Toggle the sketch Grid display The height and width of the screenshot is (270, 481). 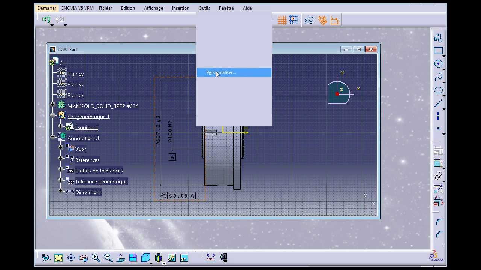[x=282, y=20]
